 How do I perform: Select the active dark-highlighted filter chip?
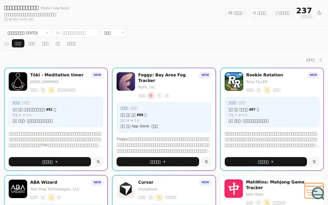(x=18, y=43)
